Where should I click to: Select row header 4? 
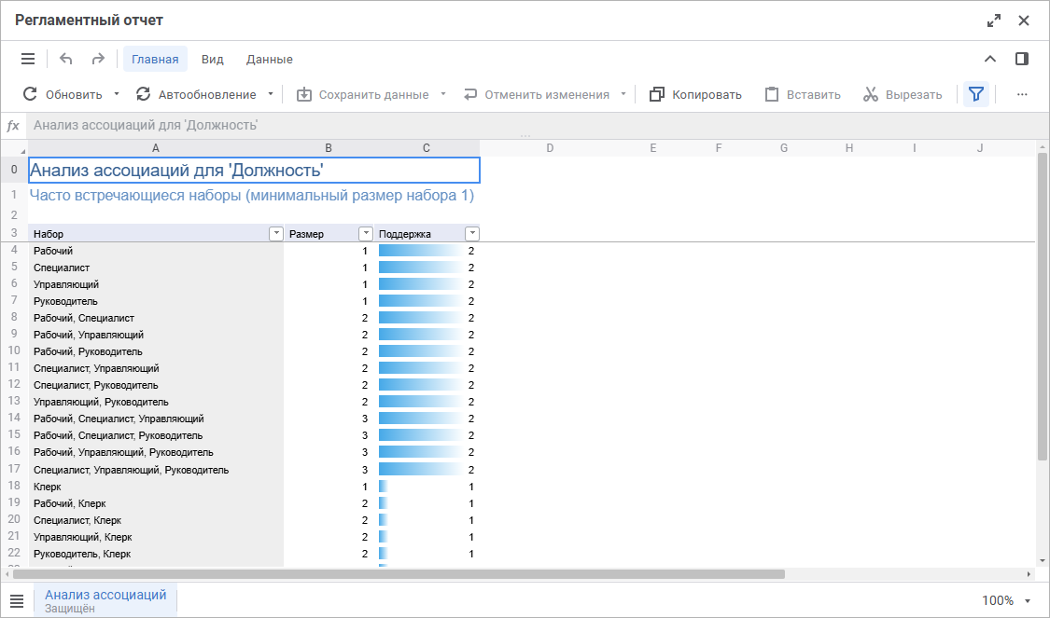(x=14, y=250)
